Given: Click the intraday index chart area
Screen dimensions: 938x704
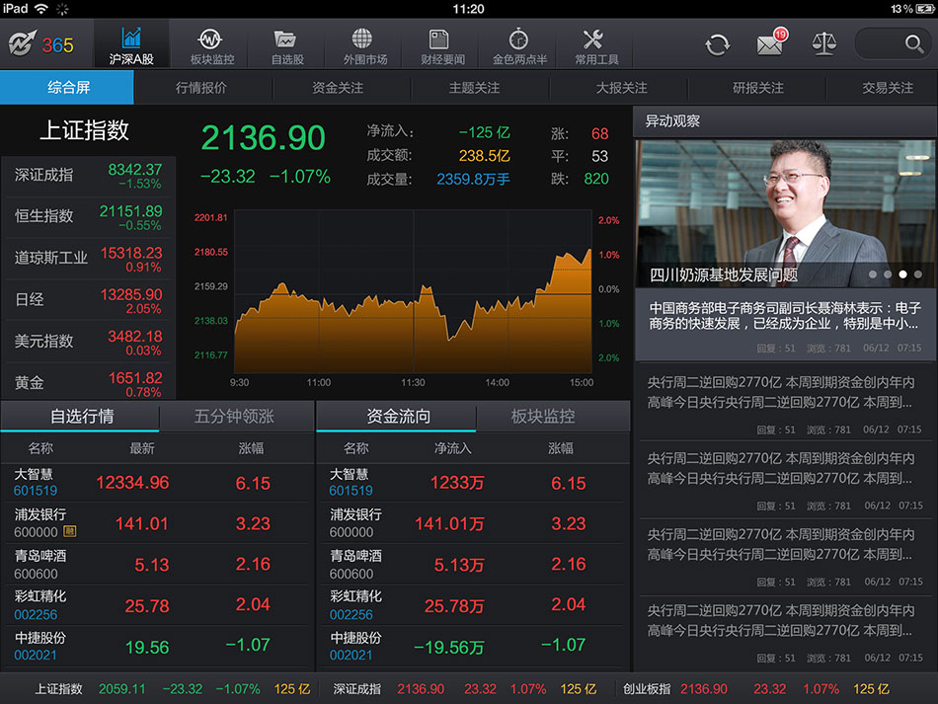Looking at the screenshot, I should click(x=413, y=290).
